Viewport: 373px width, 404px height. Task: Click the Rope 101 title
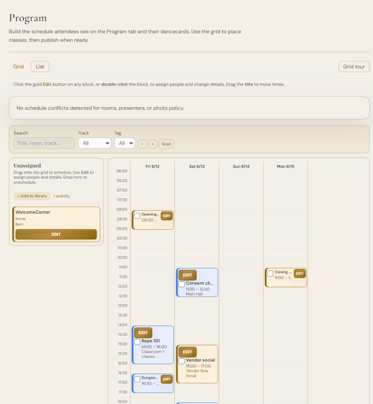(150, 341)
